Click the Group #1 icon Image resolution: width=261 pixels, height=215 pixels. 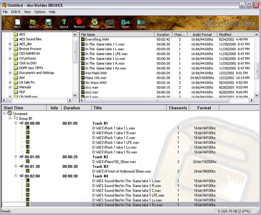16,118
